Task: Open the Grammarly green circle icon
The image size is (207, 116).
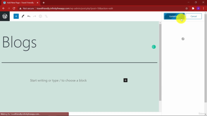Action: (x=154, y=47)
